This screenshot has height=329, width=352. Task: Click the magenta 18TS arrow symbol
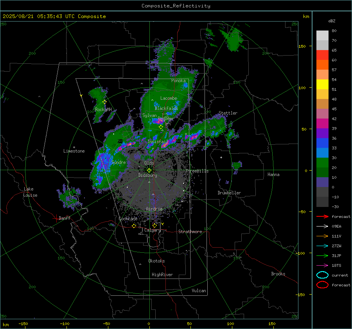pos(322,266)
